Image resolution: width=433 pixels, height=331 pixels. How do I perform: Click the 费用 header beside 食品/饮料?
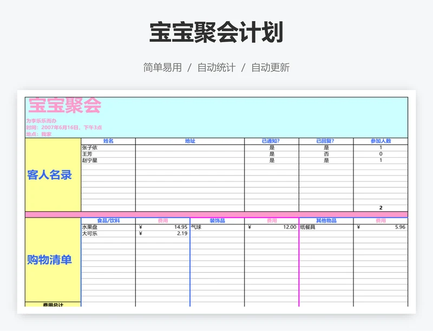[x=163, y=221]
